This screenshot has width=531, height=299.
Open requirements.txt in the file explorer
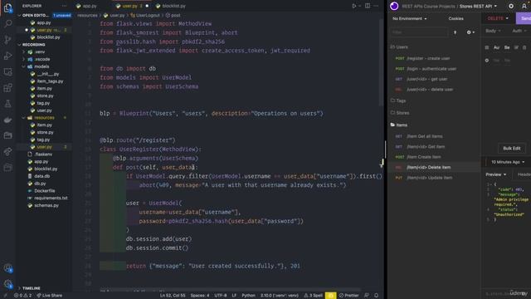[x=51, y=198]
